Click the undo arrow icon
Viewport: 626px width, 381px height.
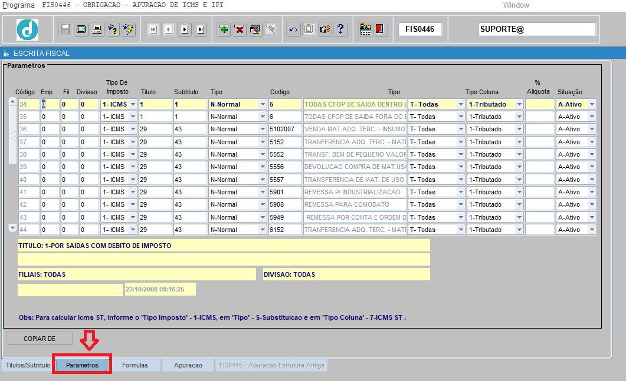click(293, 29)
